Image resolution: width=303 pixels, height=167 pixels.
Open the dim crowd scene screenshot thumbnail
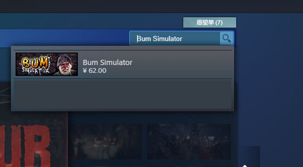point(189,141)
